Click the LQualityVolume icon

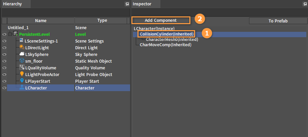tap(22, 68)
